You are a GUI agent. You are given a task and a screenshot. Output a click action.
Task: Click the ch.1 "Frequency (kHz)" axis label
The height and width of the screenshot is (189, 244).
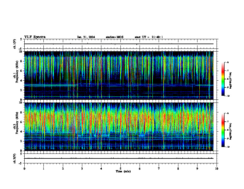coord(17,71)
